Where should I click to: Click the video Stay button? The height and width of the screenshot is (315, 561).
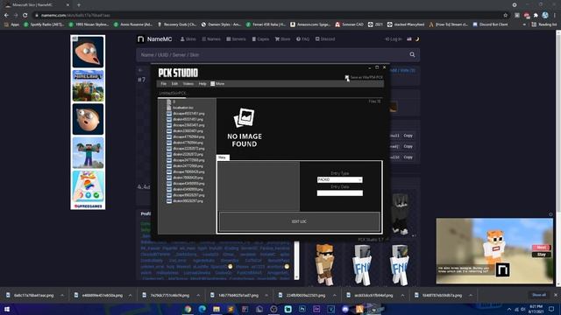[542, 255]
